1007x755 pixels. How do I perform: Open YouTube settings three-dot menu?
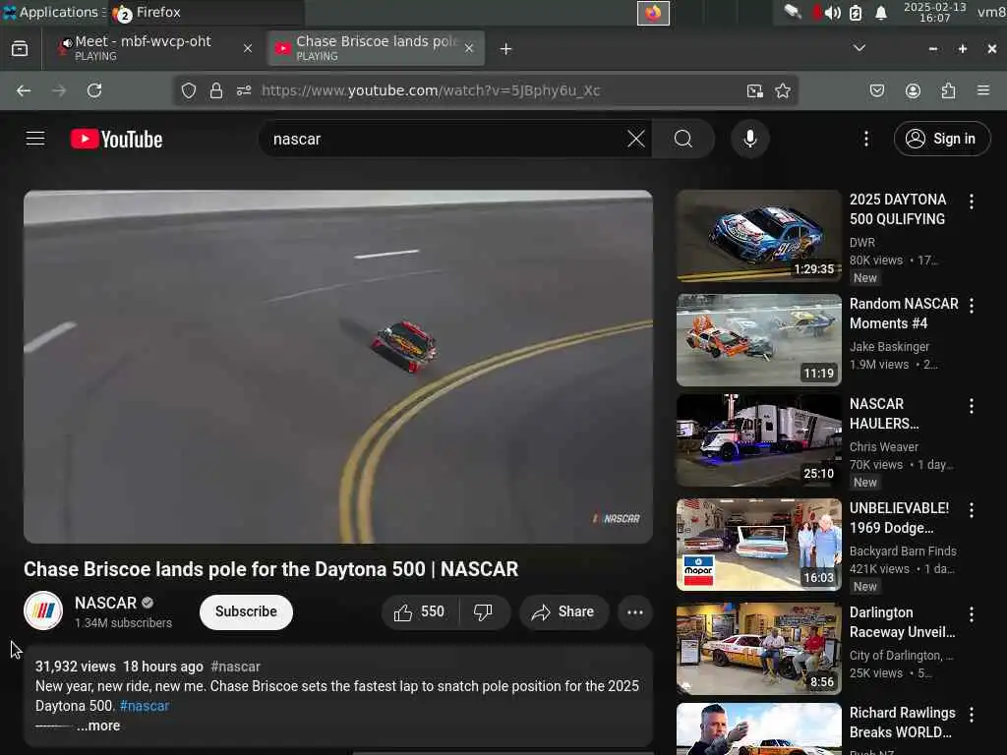[x=866, y=139]
